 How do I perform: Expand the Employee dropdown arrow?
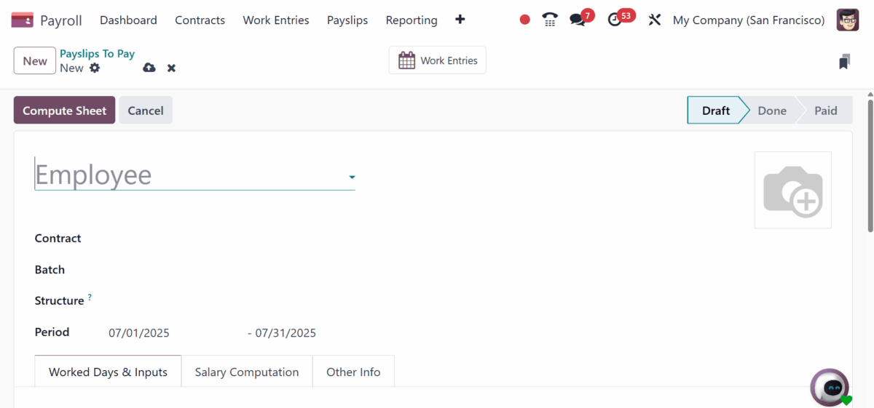click(352, 177)
